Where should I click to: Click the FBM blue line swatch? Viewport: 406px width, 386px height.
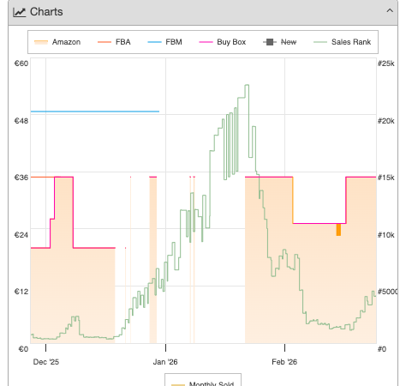(x=154, y=42)
